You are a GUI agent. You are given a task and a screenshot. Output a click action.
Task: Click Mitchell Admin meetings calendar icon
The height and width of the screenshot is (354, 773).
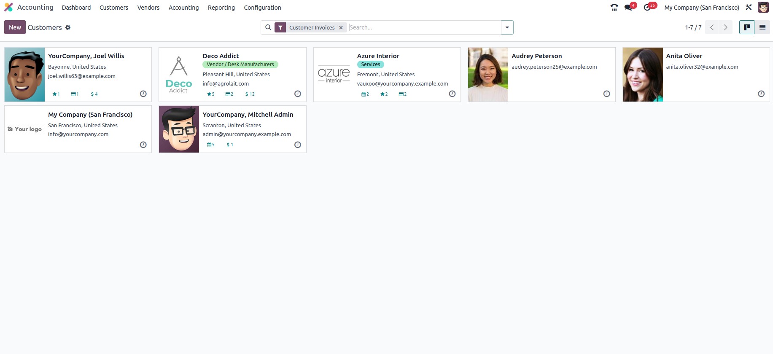209,145
